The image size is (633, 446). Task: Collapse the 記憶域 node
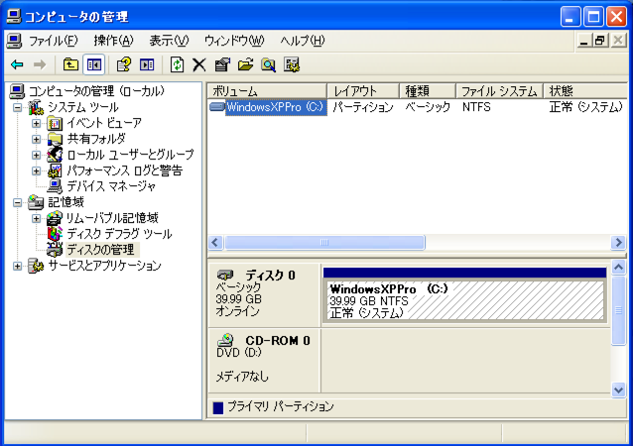click(17, 202)
